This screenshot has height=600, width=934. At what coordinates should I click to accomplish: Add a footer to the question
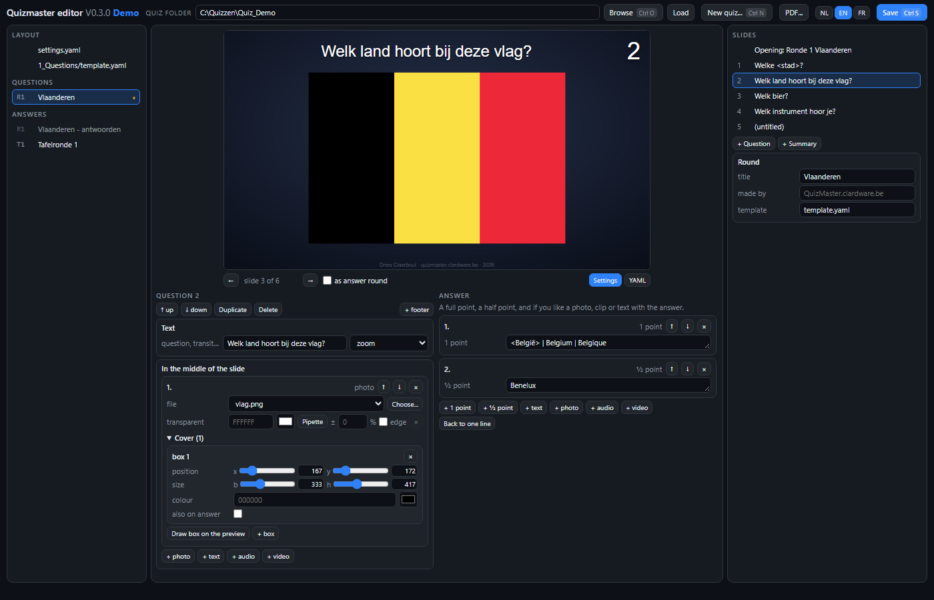(x=417, y=309)
